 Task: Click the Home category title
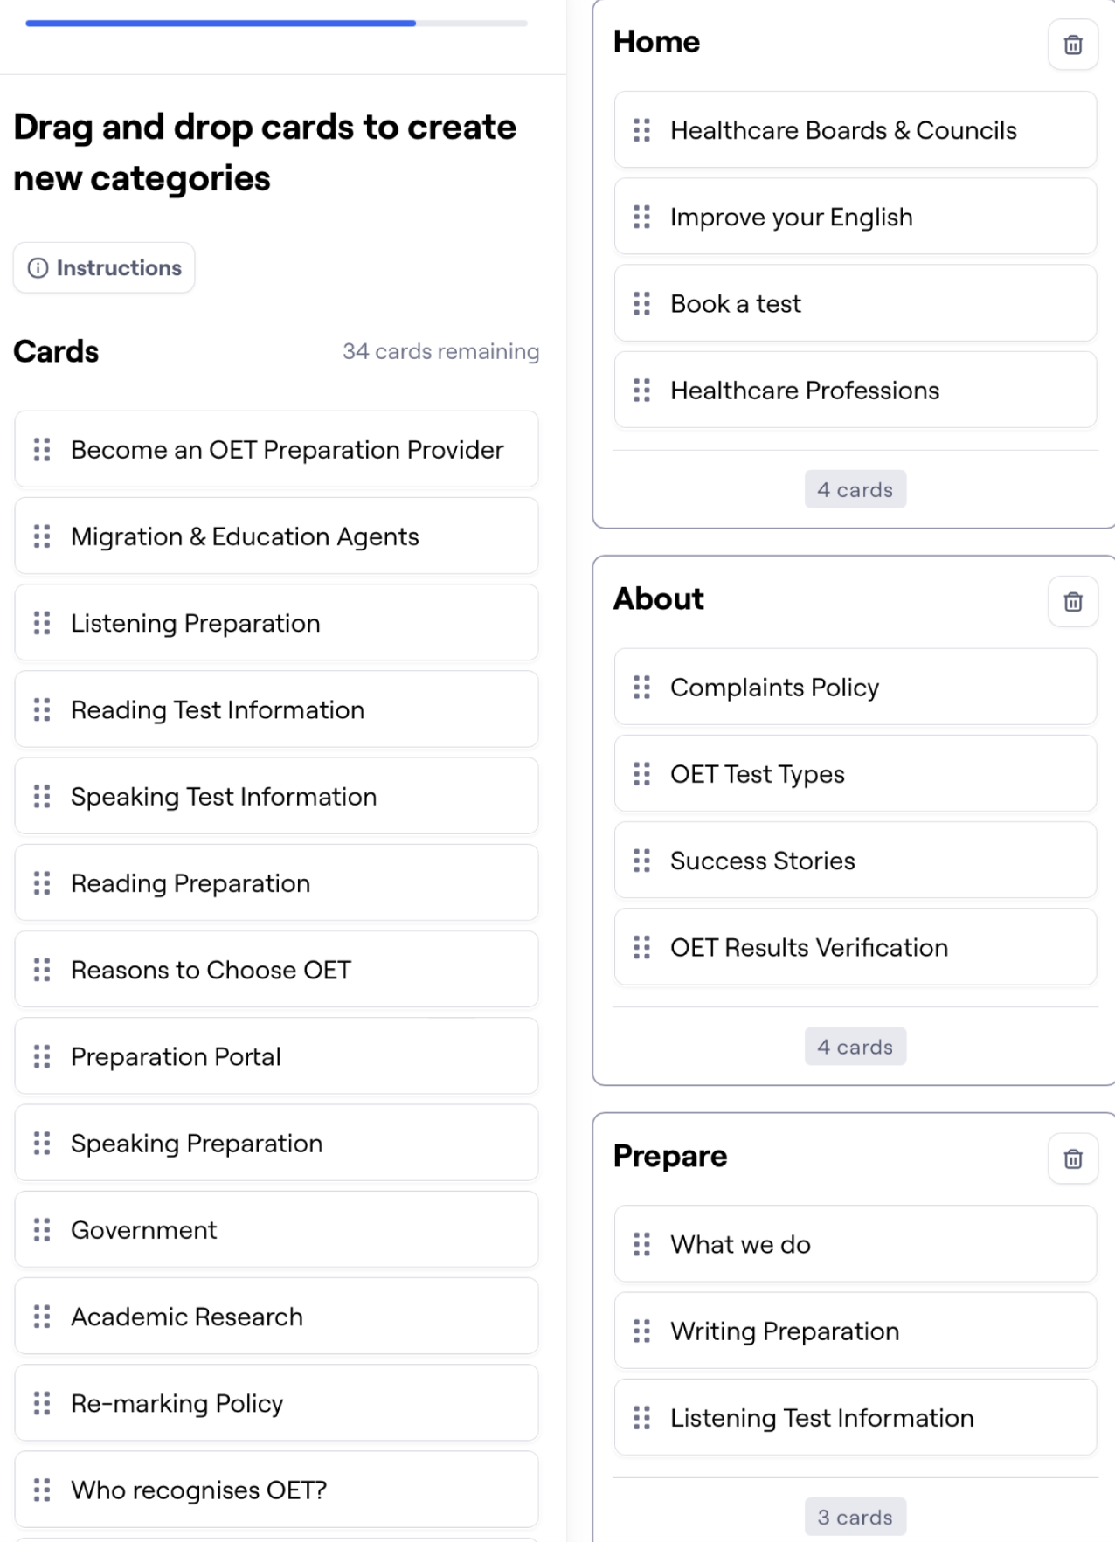[656, 42]
